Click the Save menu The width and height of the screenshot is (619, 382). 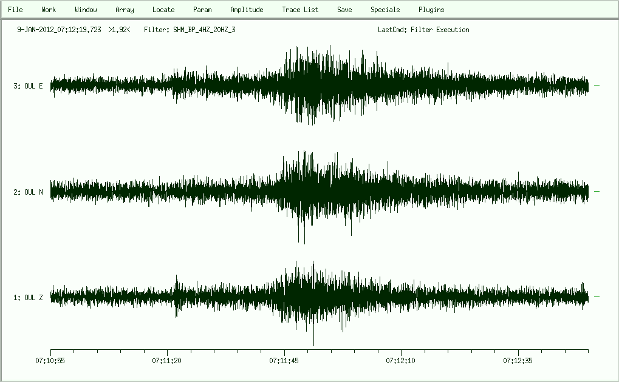coord(344,10)
